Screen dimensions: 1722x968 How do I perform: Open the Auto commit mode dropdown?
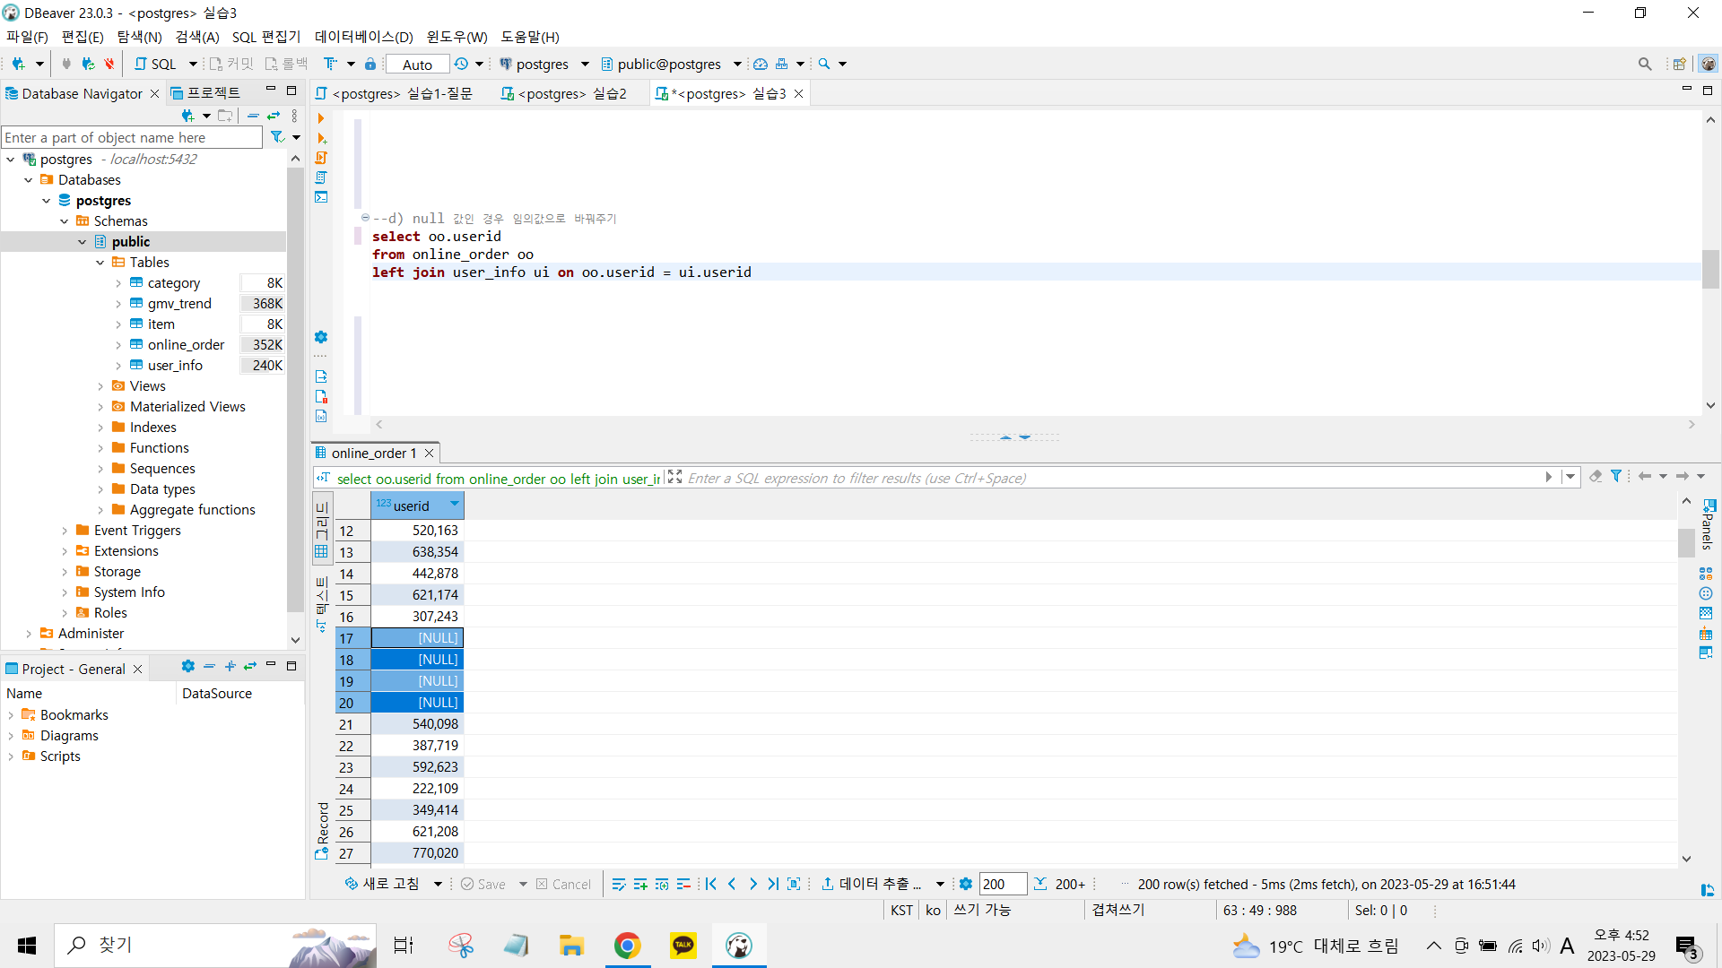tap(417, 64)
